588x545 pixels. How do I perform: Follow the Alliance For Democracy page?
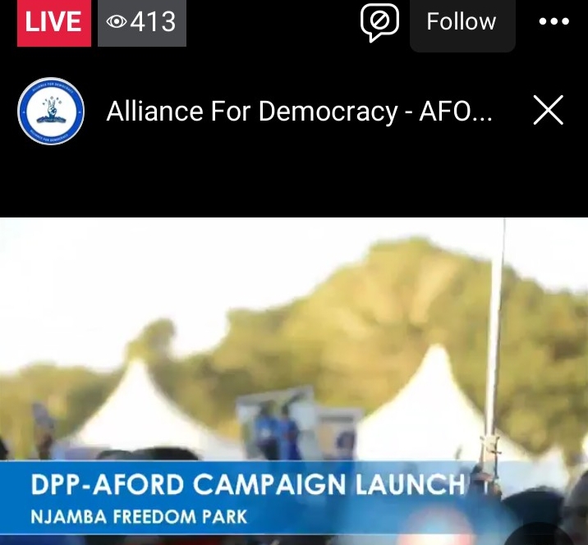[462, 23]
